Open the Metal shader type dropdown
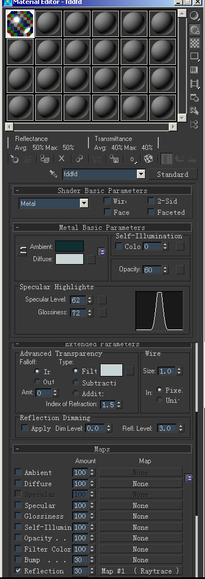The image size is (205, 579). tap(84, 203)
